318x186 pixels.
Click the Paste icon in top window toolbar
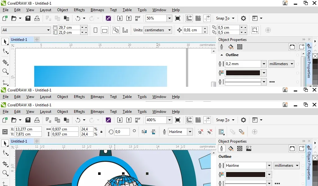point(66,18)
